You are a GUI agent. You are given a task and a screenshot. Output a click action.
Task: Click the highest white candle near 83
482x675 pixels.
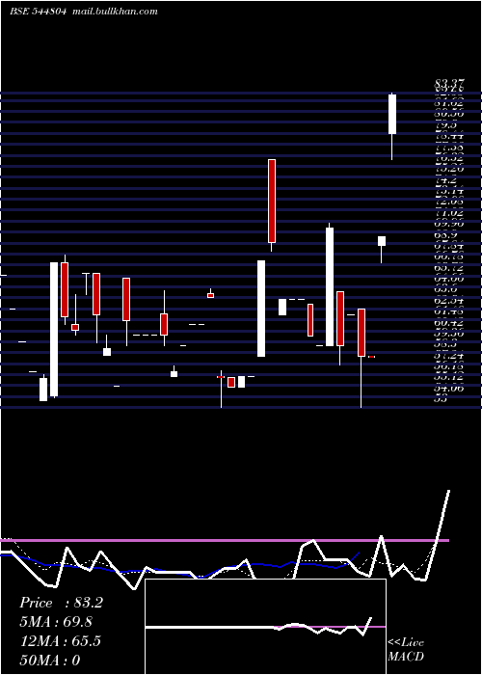coord(392,114)
